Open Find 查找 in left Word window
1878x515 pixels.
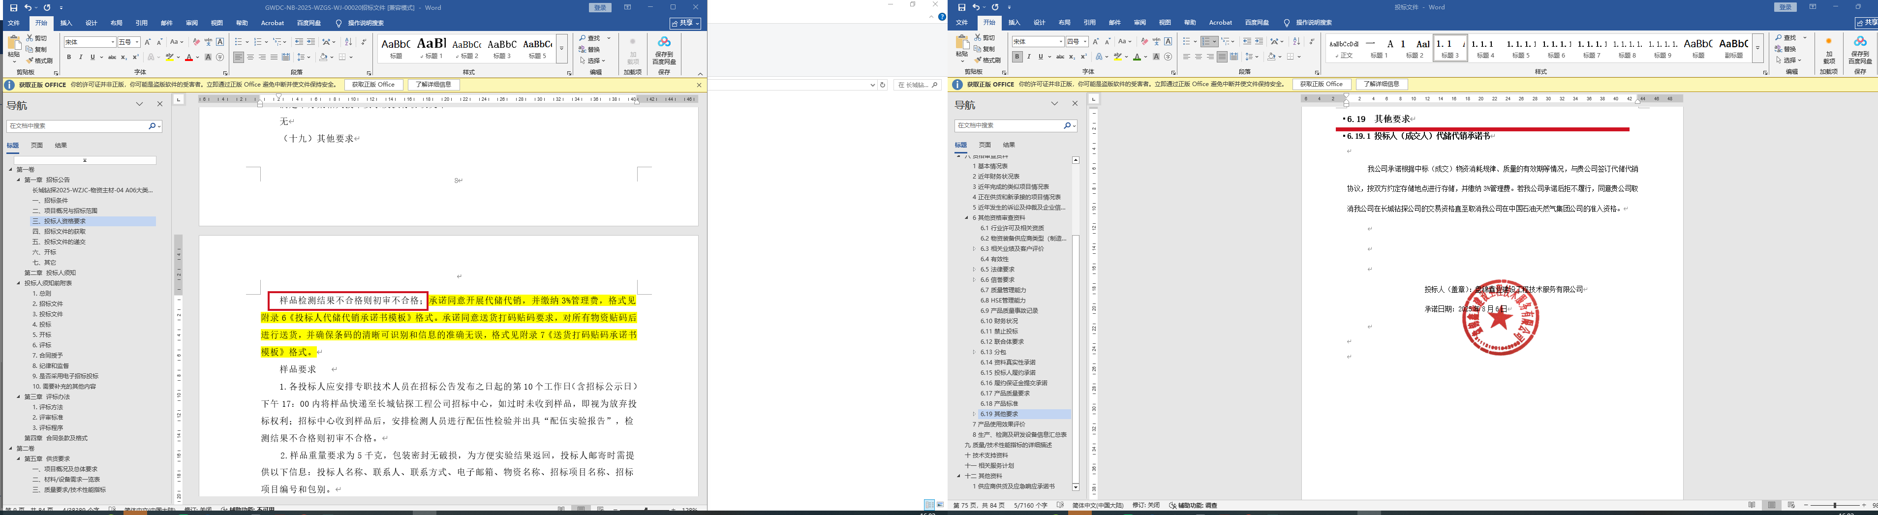click(590, 38)
